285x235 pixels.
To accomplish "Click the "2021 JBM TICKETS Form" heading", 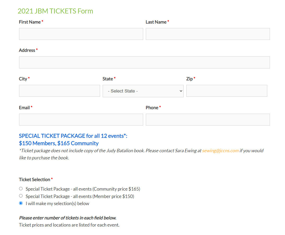I will click(55, 11).
